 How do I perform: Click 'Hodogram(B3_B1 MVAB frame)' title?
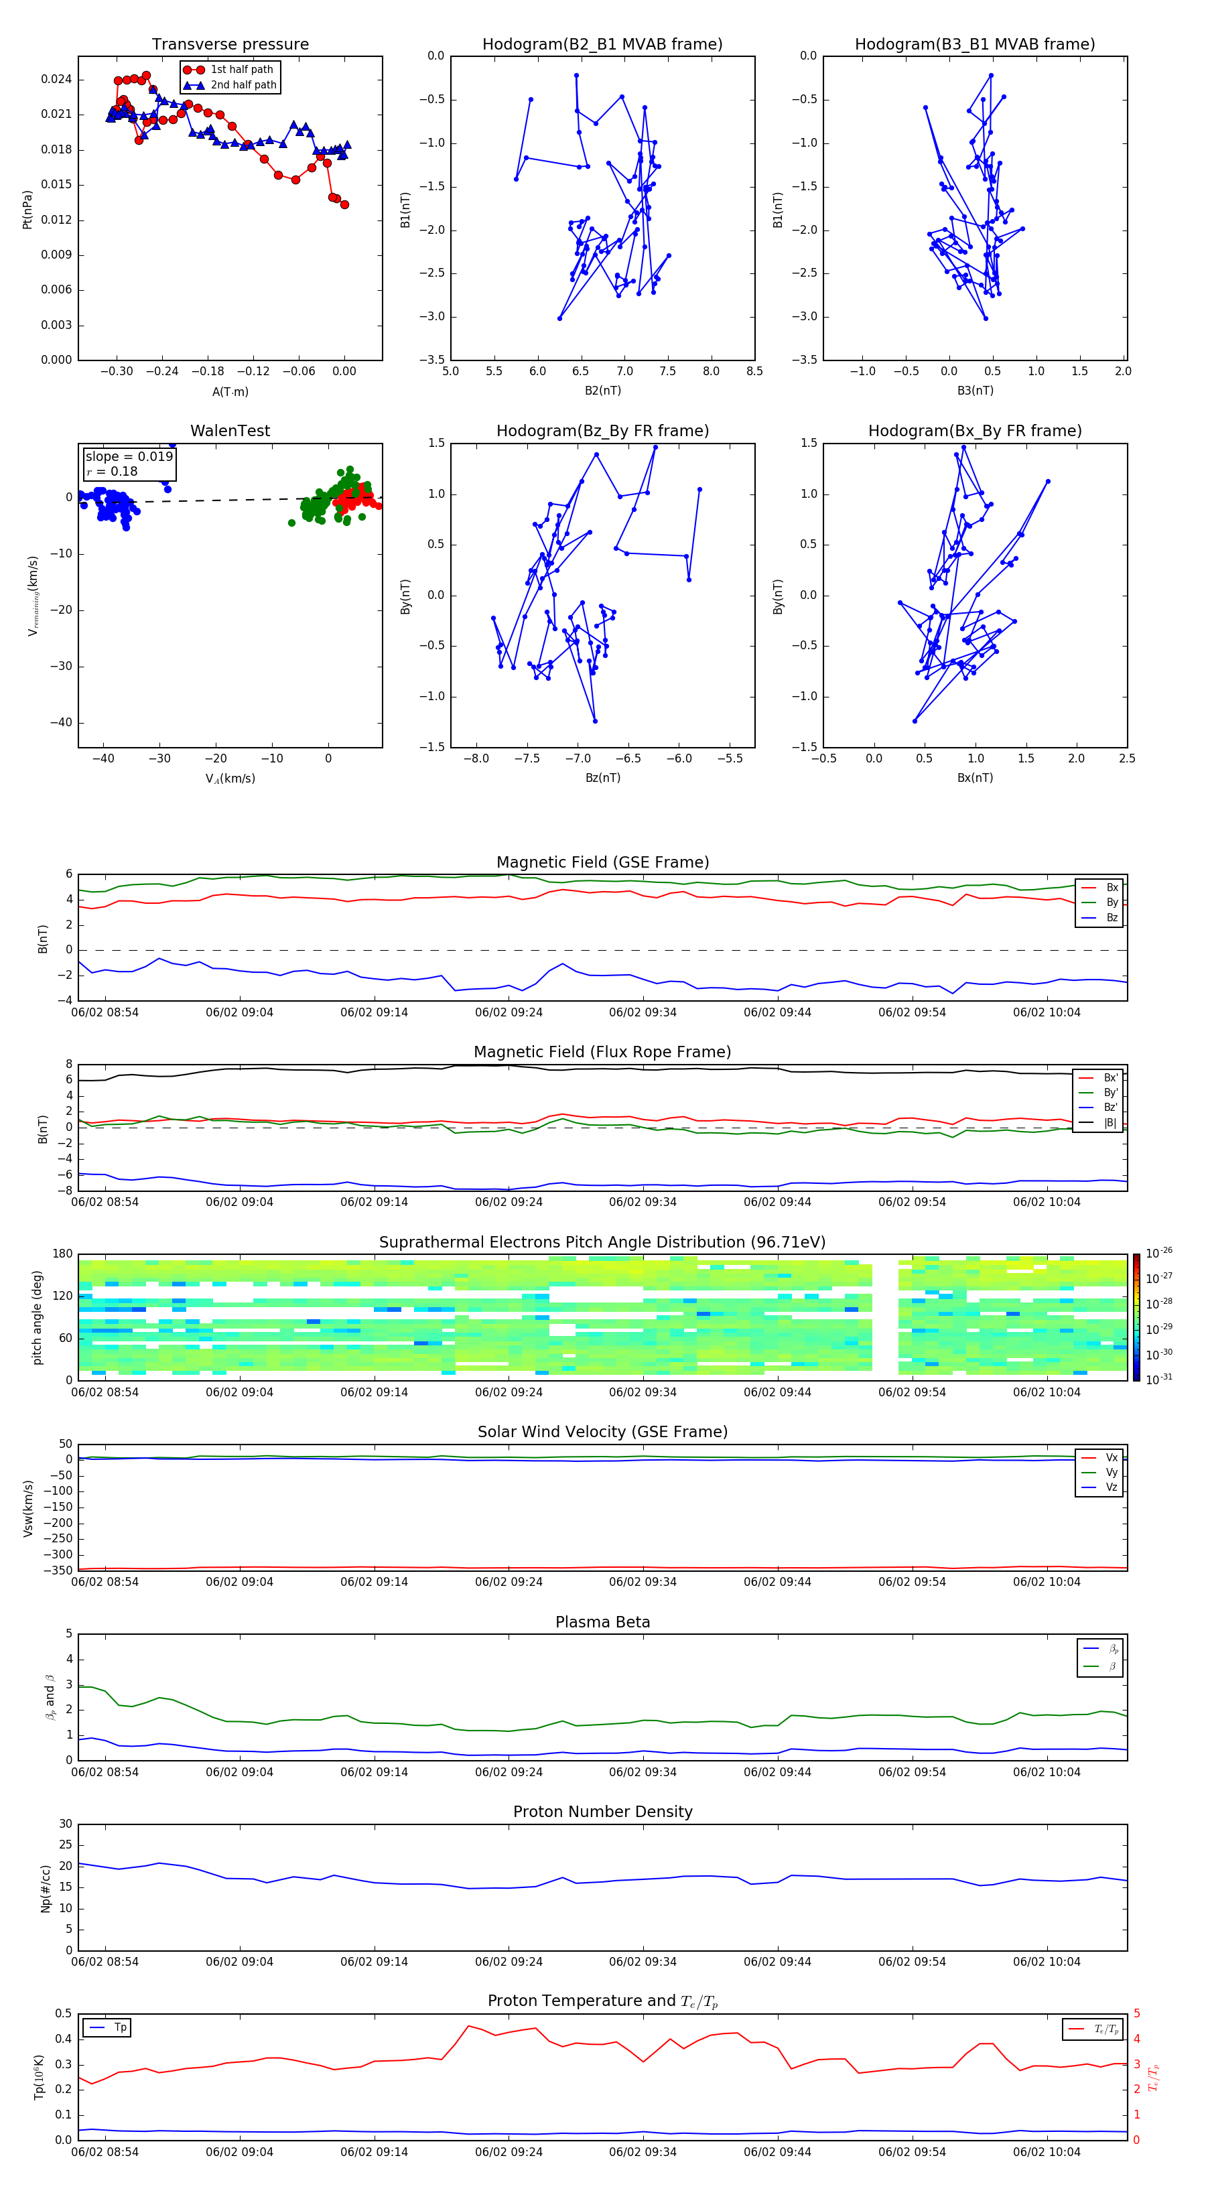(x=975, y=45)
